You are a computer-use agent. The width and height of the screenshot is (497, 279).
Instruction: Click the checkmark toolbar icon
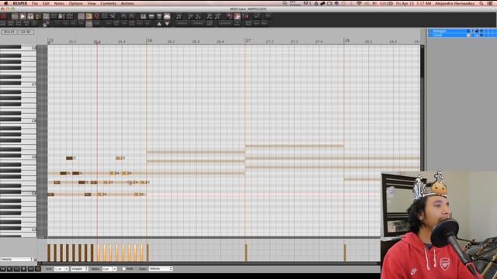257,16
